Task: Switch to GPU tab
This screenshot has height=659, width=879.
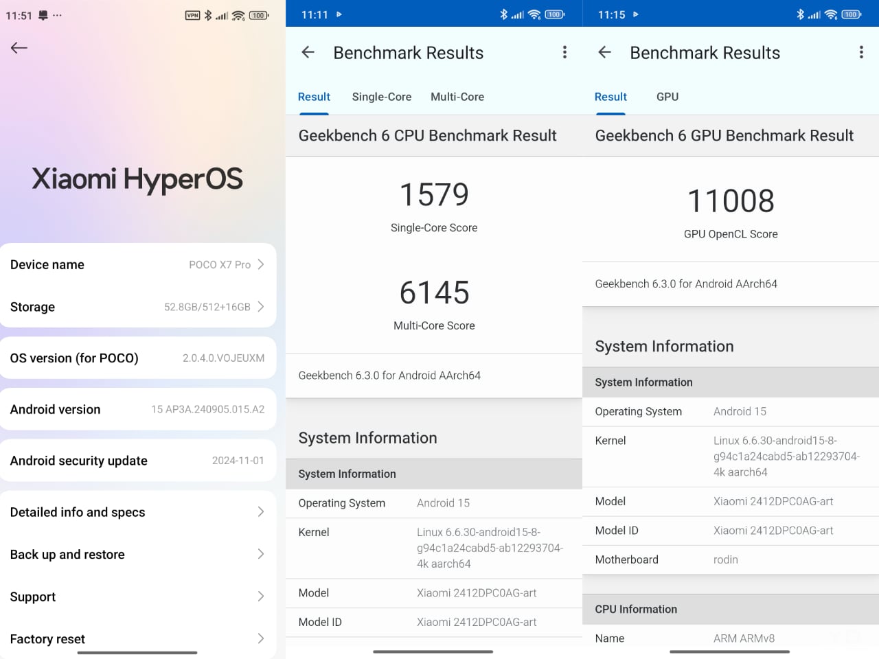Action: click(667, 97)
